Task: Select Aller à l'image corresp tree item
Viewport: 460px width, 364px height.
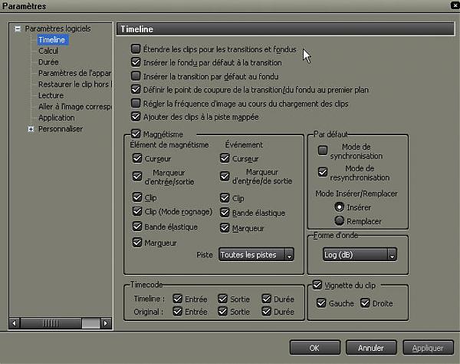Action: (x=75, y=107)
